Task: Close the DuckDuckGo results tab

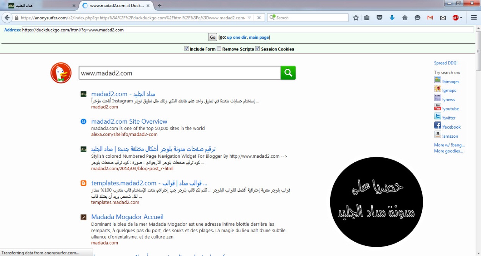Action: (148, 6)
